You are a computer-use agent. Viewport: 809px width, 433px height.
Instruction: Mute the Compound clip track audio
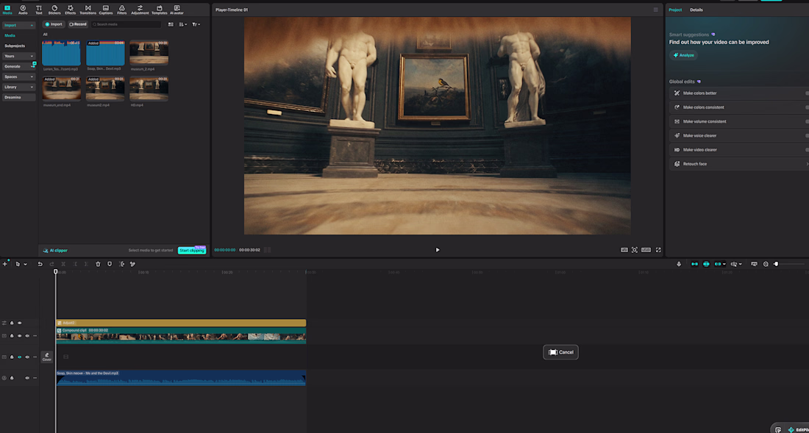point(27,335)
